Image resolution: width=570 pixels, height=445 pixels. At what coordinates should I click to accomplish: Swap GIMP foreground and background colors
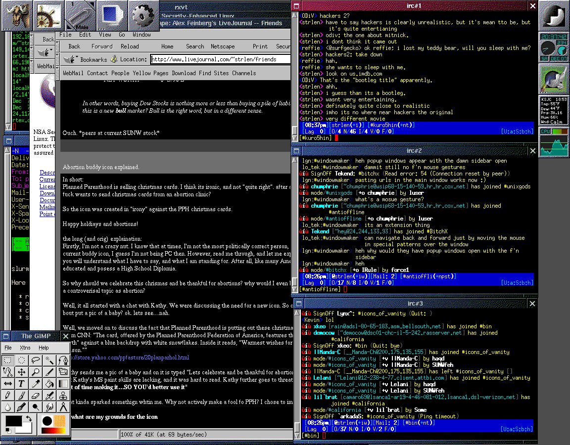click(x=29, y=419)
